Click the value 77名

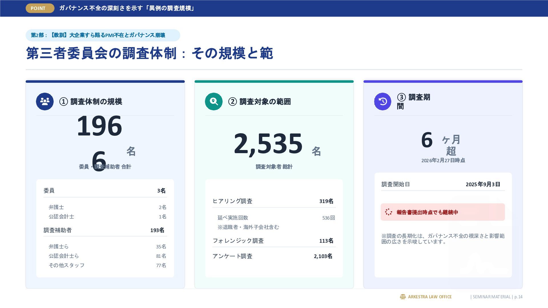point(161,266)
